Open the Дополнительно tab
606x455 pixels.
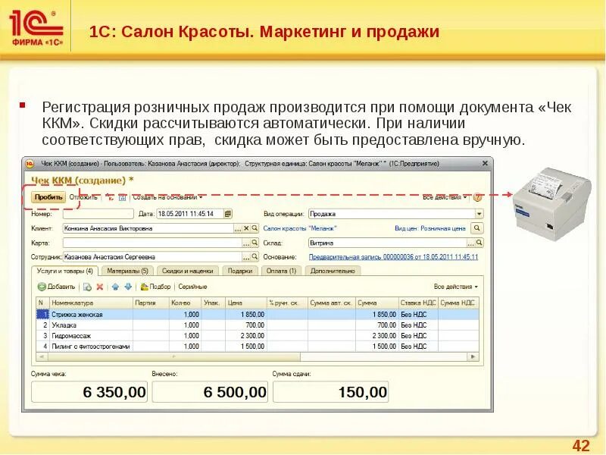pyautogui.click(x=333, y=271)
